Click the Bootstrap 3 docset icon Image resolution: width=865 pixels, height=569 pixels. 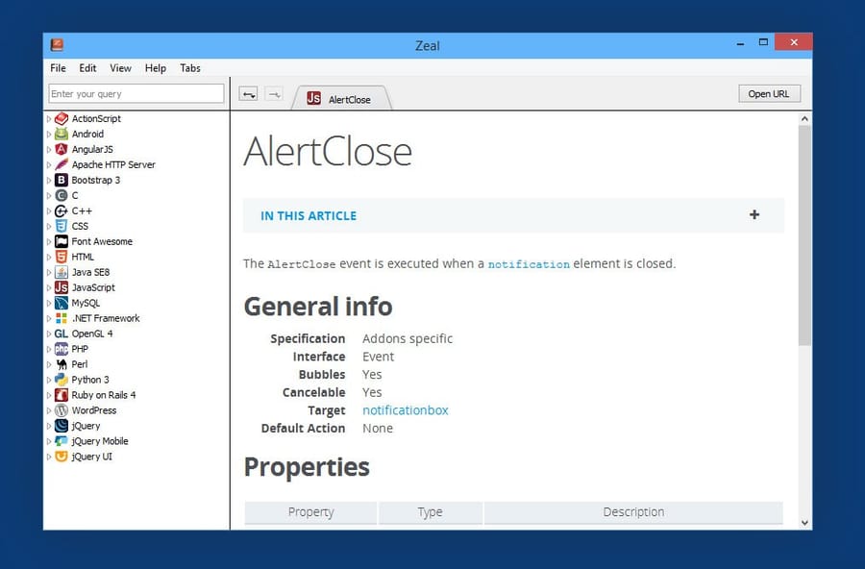[62, 180]
